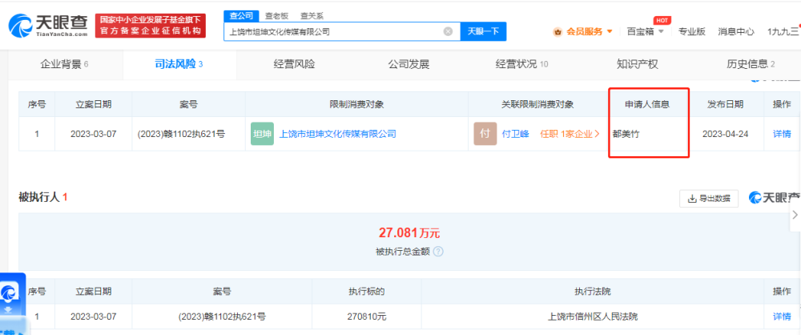This screenshot has width=801, height=335.
Task: Select the 27.081万元 total amount
Action: 409,233
